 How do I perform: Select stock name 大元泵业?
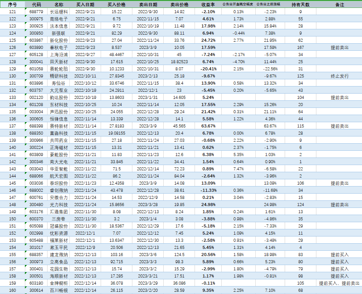(59, 90)
